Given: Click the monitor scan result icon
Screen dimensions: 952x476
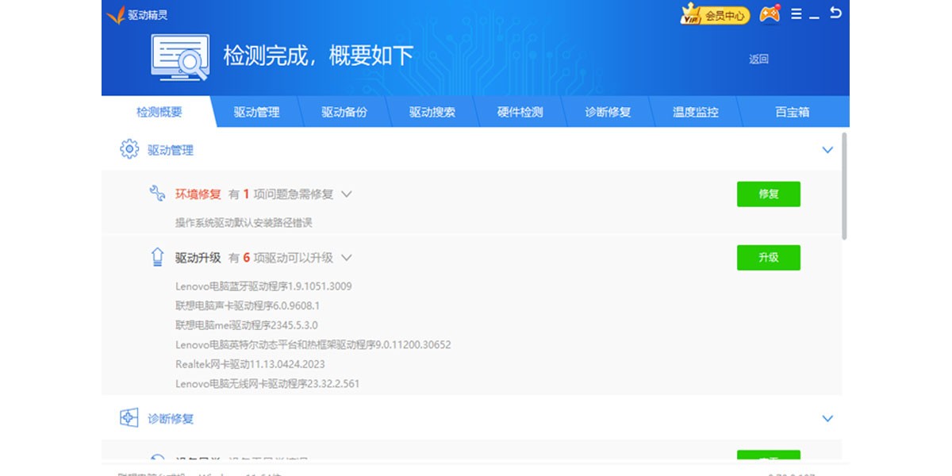Looking at the screenshot, I should [x=180, y=57].
